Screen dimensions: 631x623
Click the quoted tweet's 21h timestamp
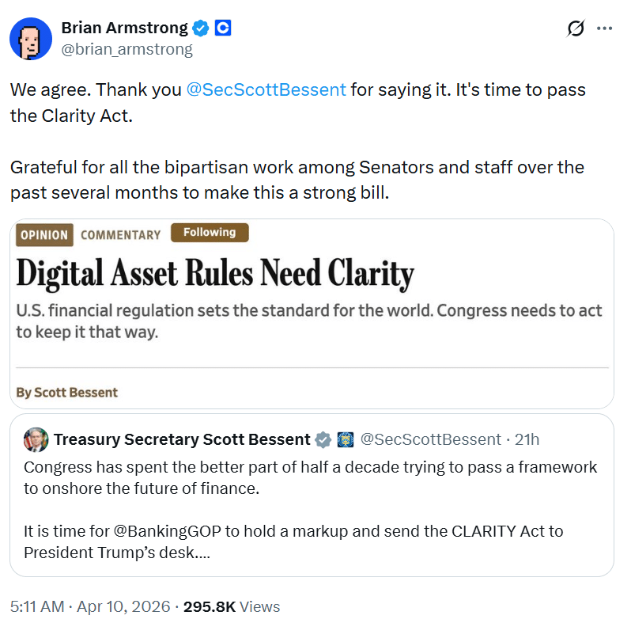click(527, 439)
